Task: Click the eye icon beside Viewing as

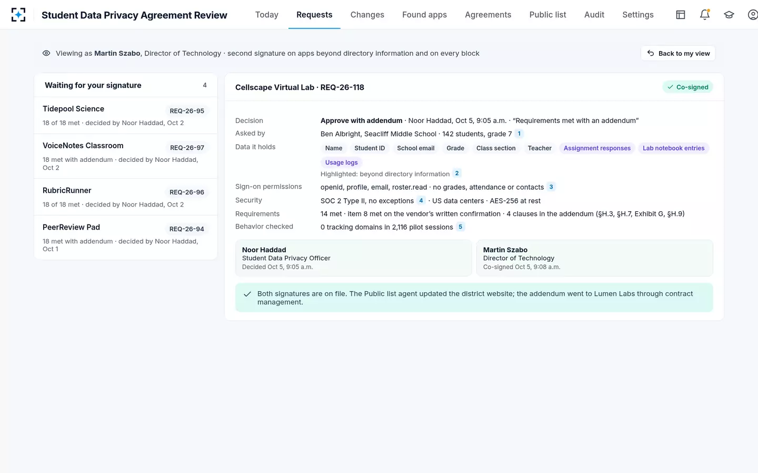Action: click(46, 53)
